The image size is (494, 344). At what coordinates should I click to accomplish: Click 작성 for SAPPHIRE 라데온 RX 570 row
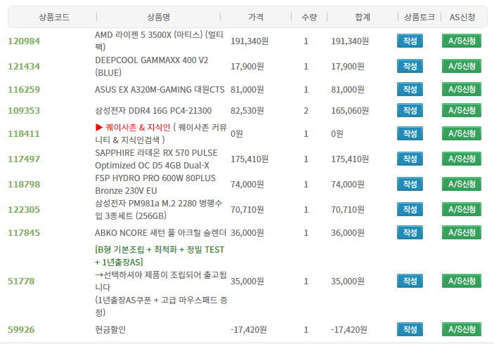pos(410,159)
